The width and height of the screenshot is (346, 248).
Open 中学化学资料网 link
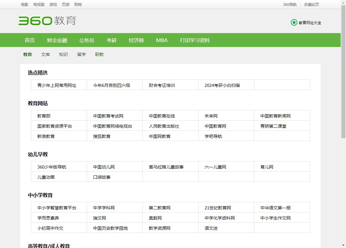coord(220,218)
